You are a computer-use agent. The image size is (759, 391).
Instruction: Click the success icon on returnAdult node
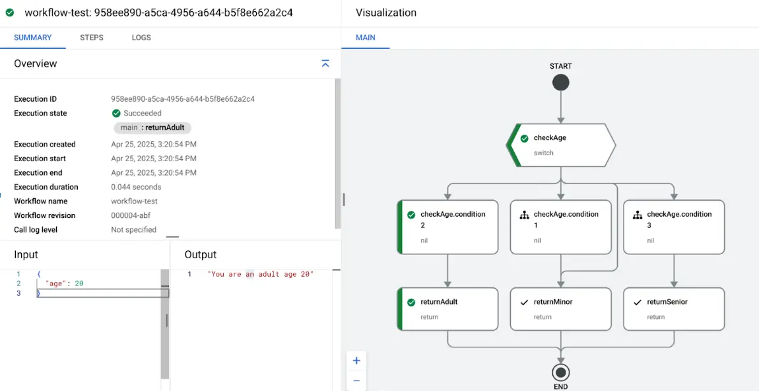(x=411, y=301)
